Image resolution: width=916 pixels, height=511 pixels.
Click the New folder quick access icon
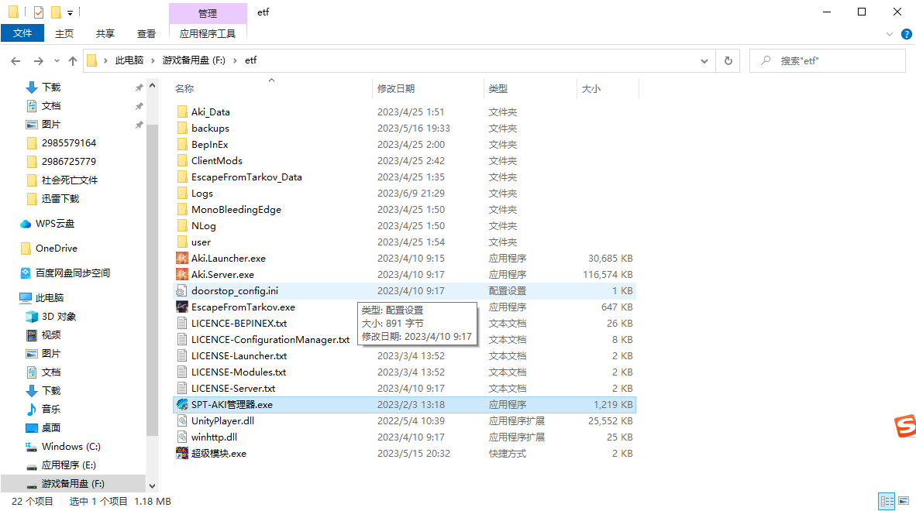click(x=56, y=12)
